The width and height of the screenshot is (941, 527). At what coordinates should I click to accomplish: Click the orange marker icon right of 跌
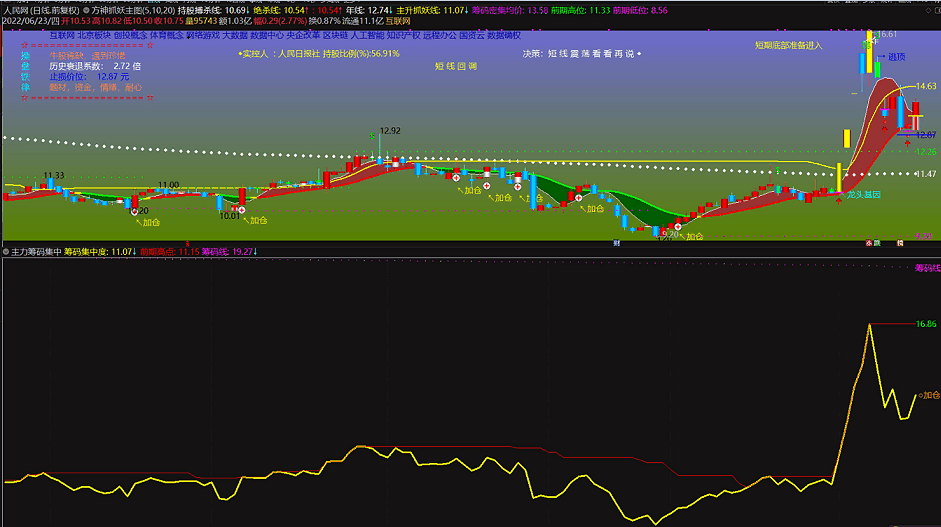coord(900,243)
